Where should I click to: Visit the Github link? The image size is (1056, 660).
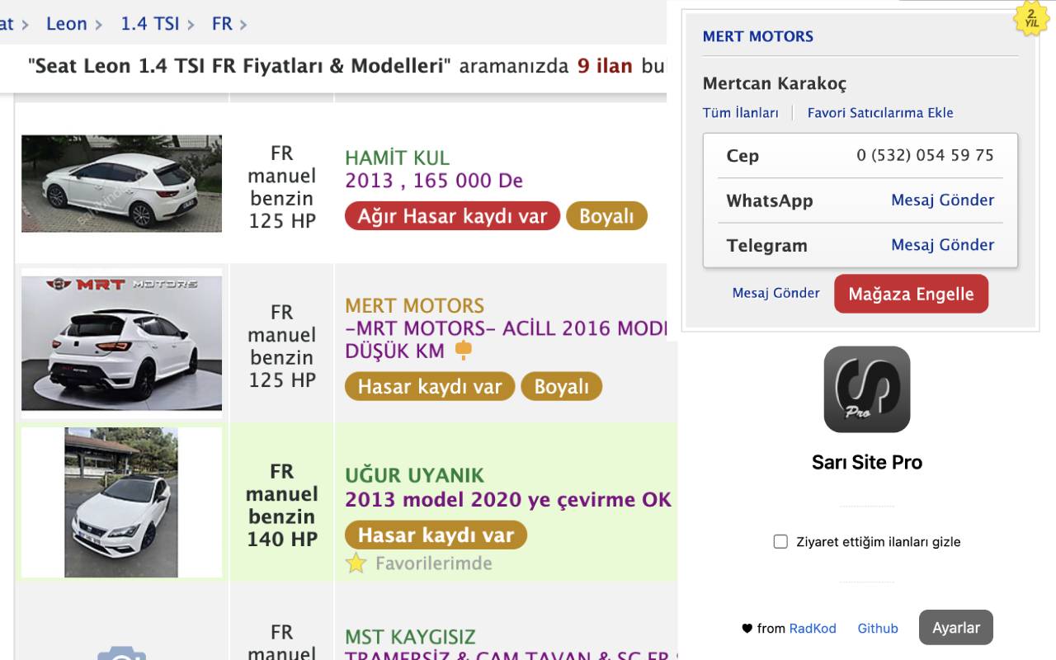878,629
